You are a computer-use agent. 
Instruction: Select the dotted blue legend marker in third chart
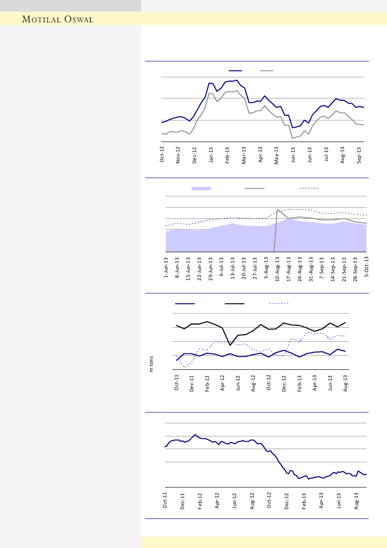click(279, 303)
